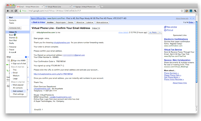201x121 pixels.
Task: Click next ad arrow
Action: tap(193, 18)
